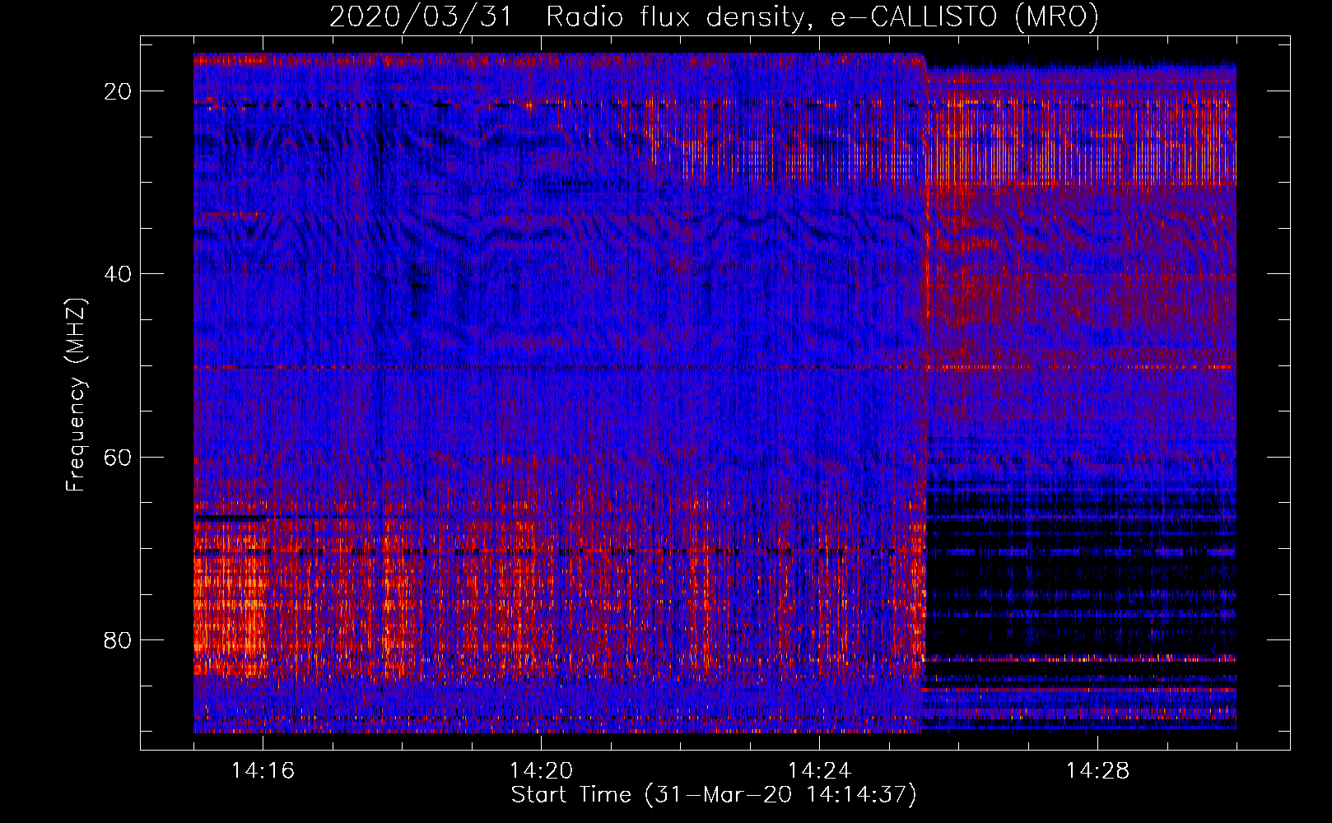
Task: Select the 'Frequency (MHZ)' y-axis label
Action: 76,395
